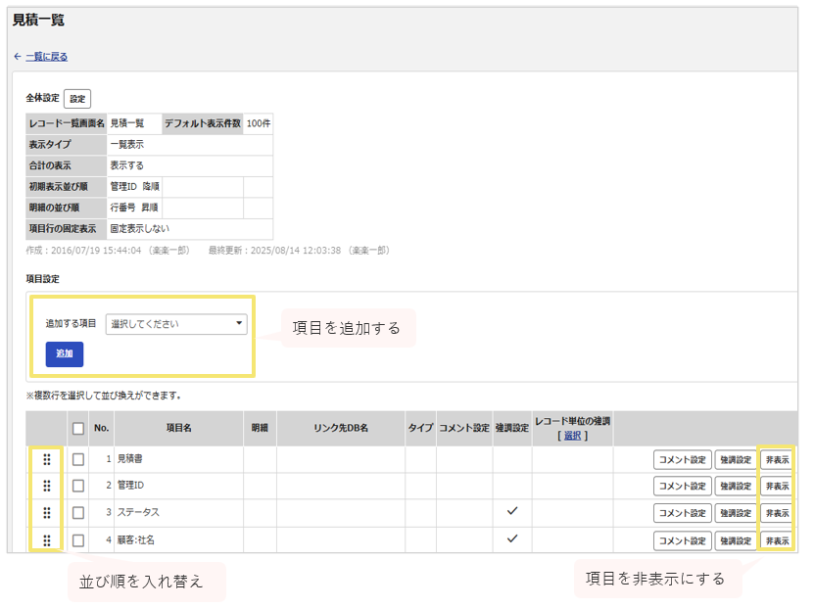Check the box for ステータス row
The height and width of the screenshot is (608, 814).
pos(78,513)
